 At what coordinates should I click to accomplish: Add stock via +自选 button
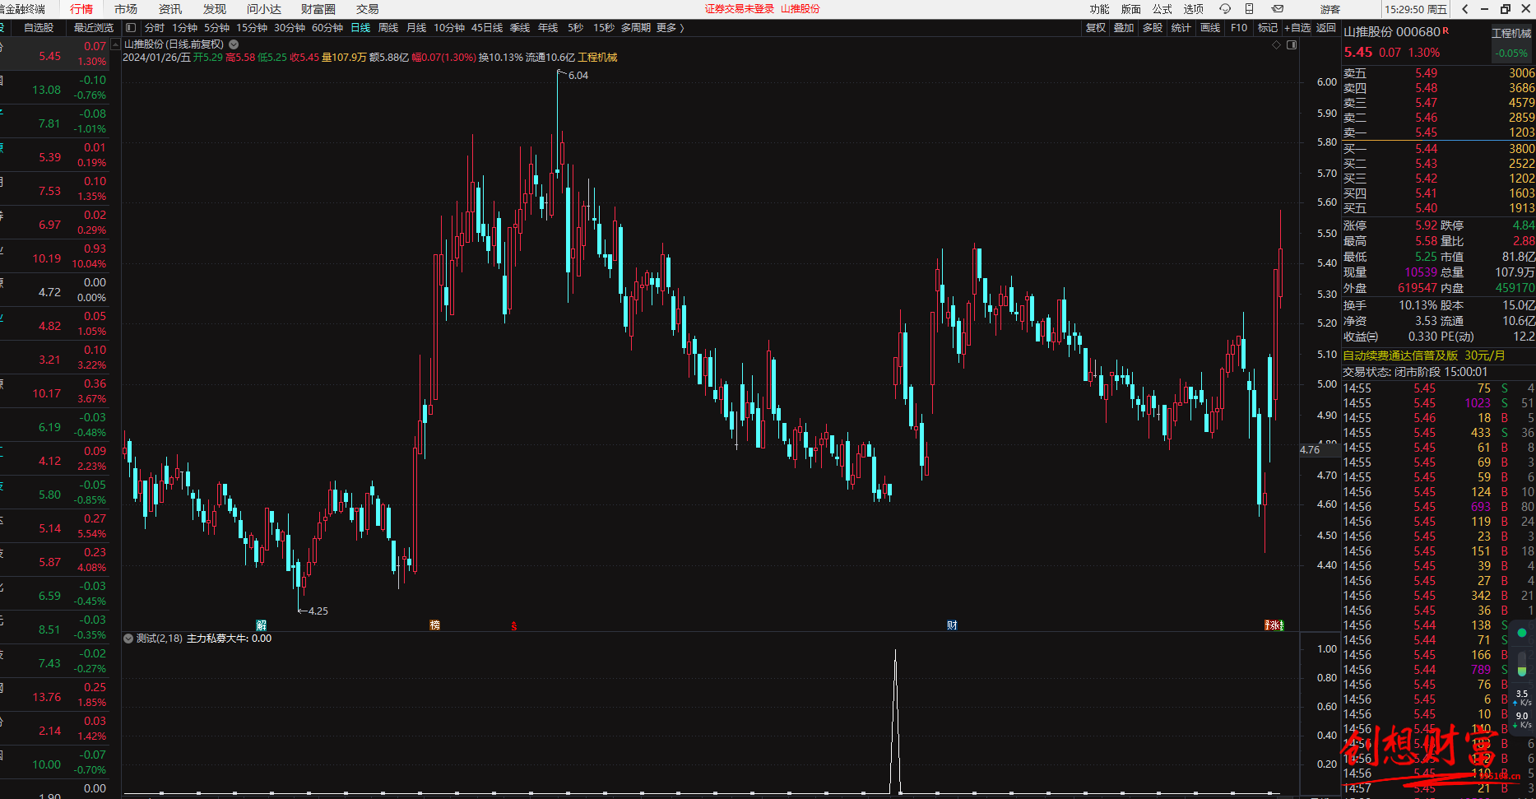(x=1297, y=28)
